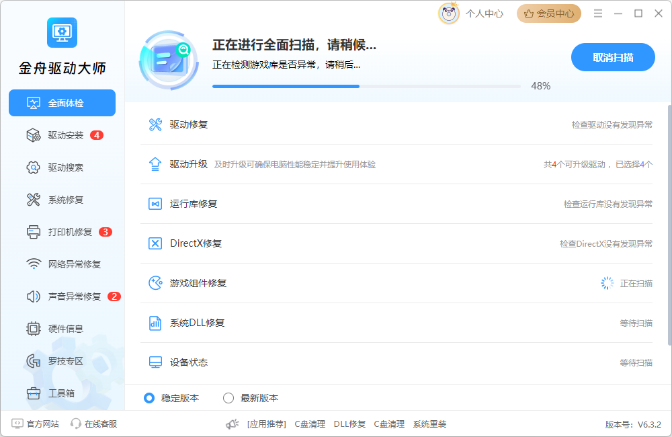This screenshot has width=672, height=437.
Task: Open the 驱动安装 sidebar item
Action: tap(65, 136)
